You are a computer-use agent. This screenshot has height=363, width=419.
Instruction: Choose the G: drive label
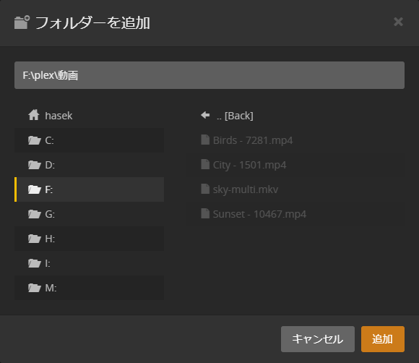coord(50,214)
